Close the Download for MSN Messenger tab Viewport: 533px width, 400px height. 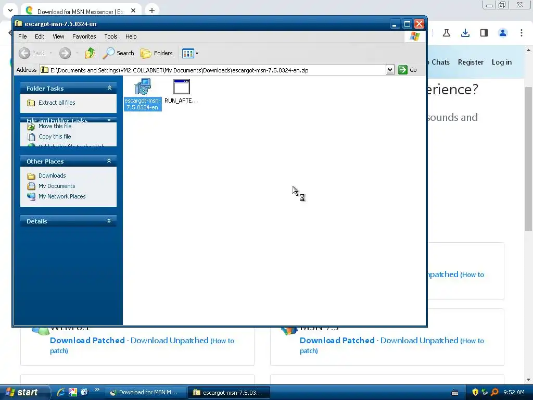[133, 10]
